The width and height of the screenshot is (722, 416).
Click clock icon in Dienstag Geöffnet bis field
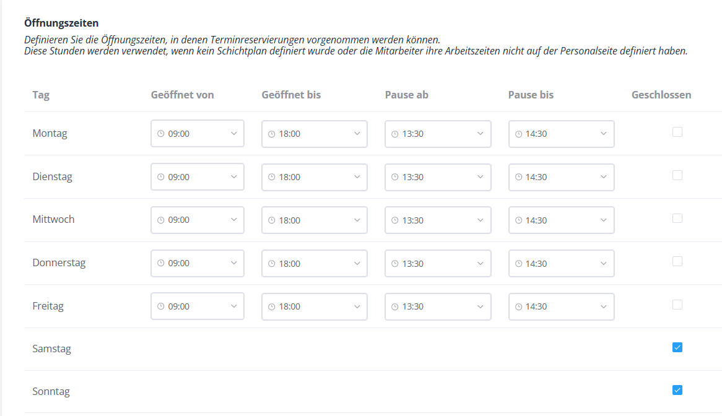coord(272,177)
